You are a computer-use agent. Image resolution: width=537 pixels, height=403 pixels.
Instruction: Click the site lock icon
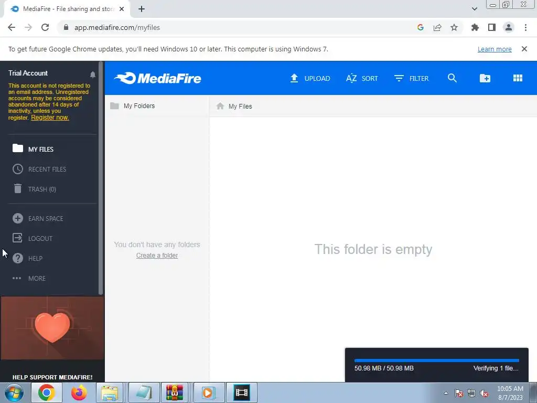66,27
